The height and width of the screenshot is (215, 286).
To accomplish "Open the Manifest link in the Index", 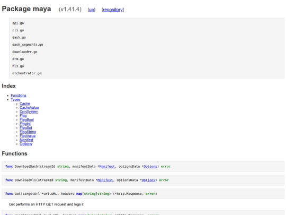I will [x=26, y=140].
